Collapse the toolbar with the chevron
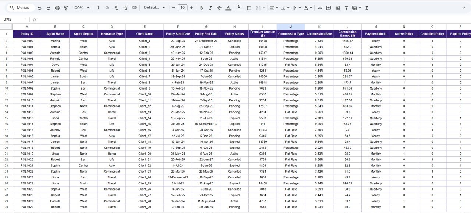Viewport: 471px width, 213px height. (464, 7)
